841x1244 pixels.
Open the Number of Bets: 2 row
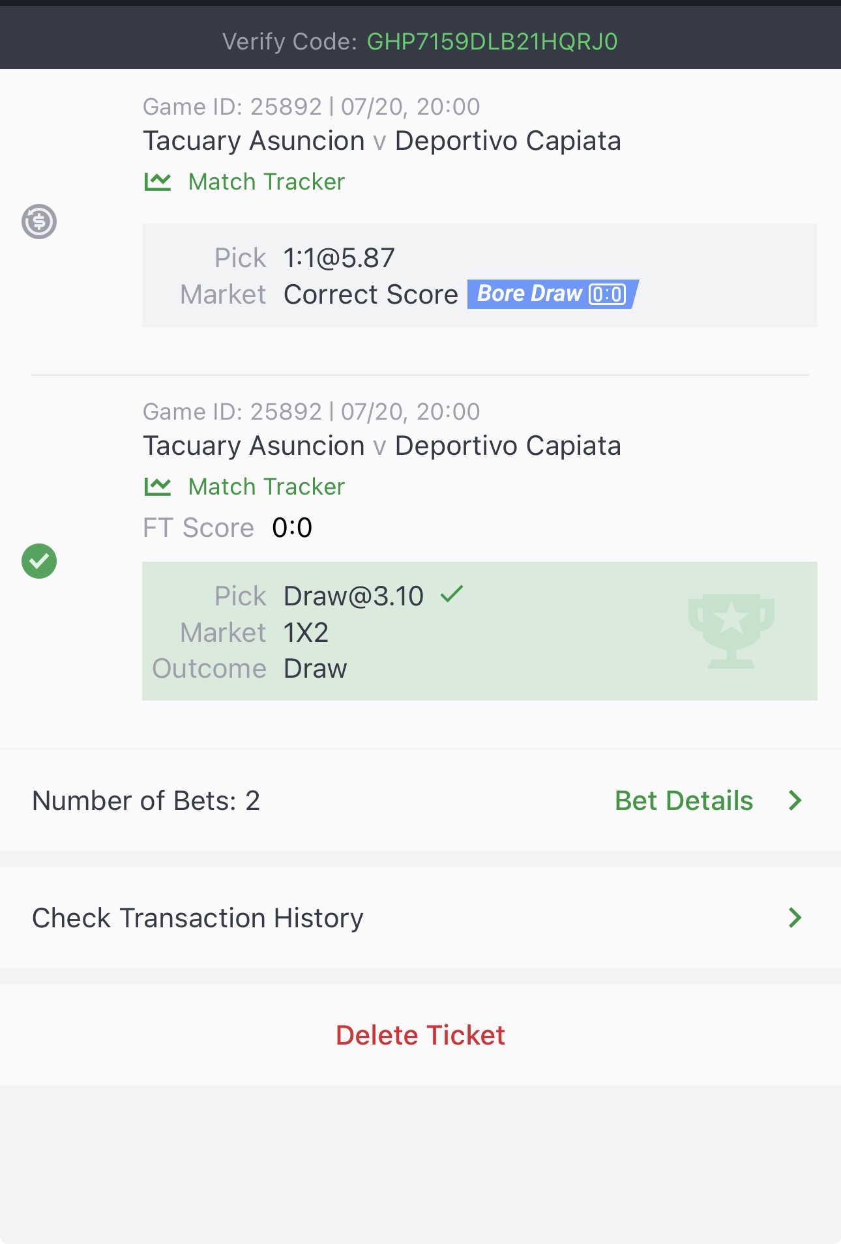pyautogui.click(x=420, y=800)
